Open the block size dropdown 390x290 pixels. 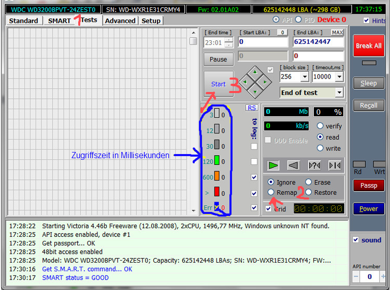coord(305,77)
